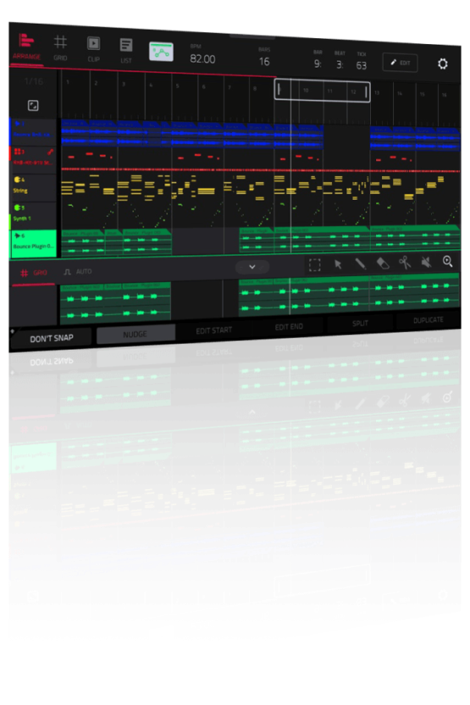
Task: Open the Auto tab in lower editor
Action: point(78,272)
